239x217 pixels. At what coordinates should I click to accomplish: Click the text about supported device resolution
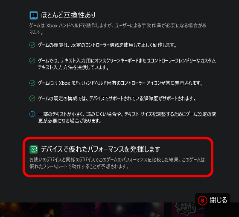tap(117, 98)
